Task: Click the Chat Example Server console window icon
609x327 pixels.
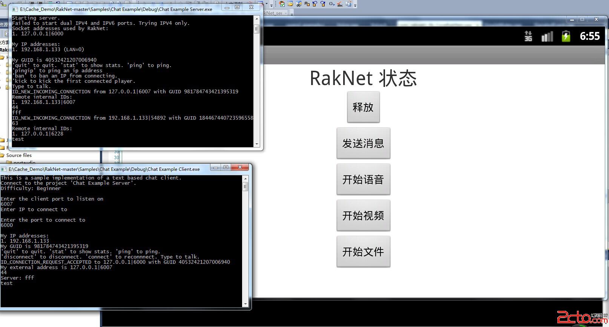Action: point(15,9)
